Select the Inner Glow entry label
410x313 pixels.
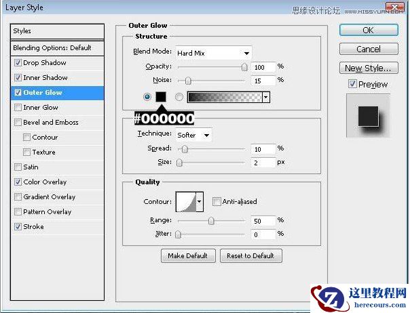tap(41, 107)
